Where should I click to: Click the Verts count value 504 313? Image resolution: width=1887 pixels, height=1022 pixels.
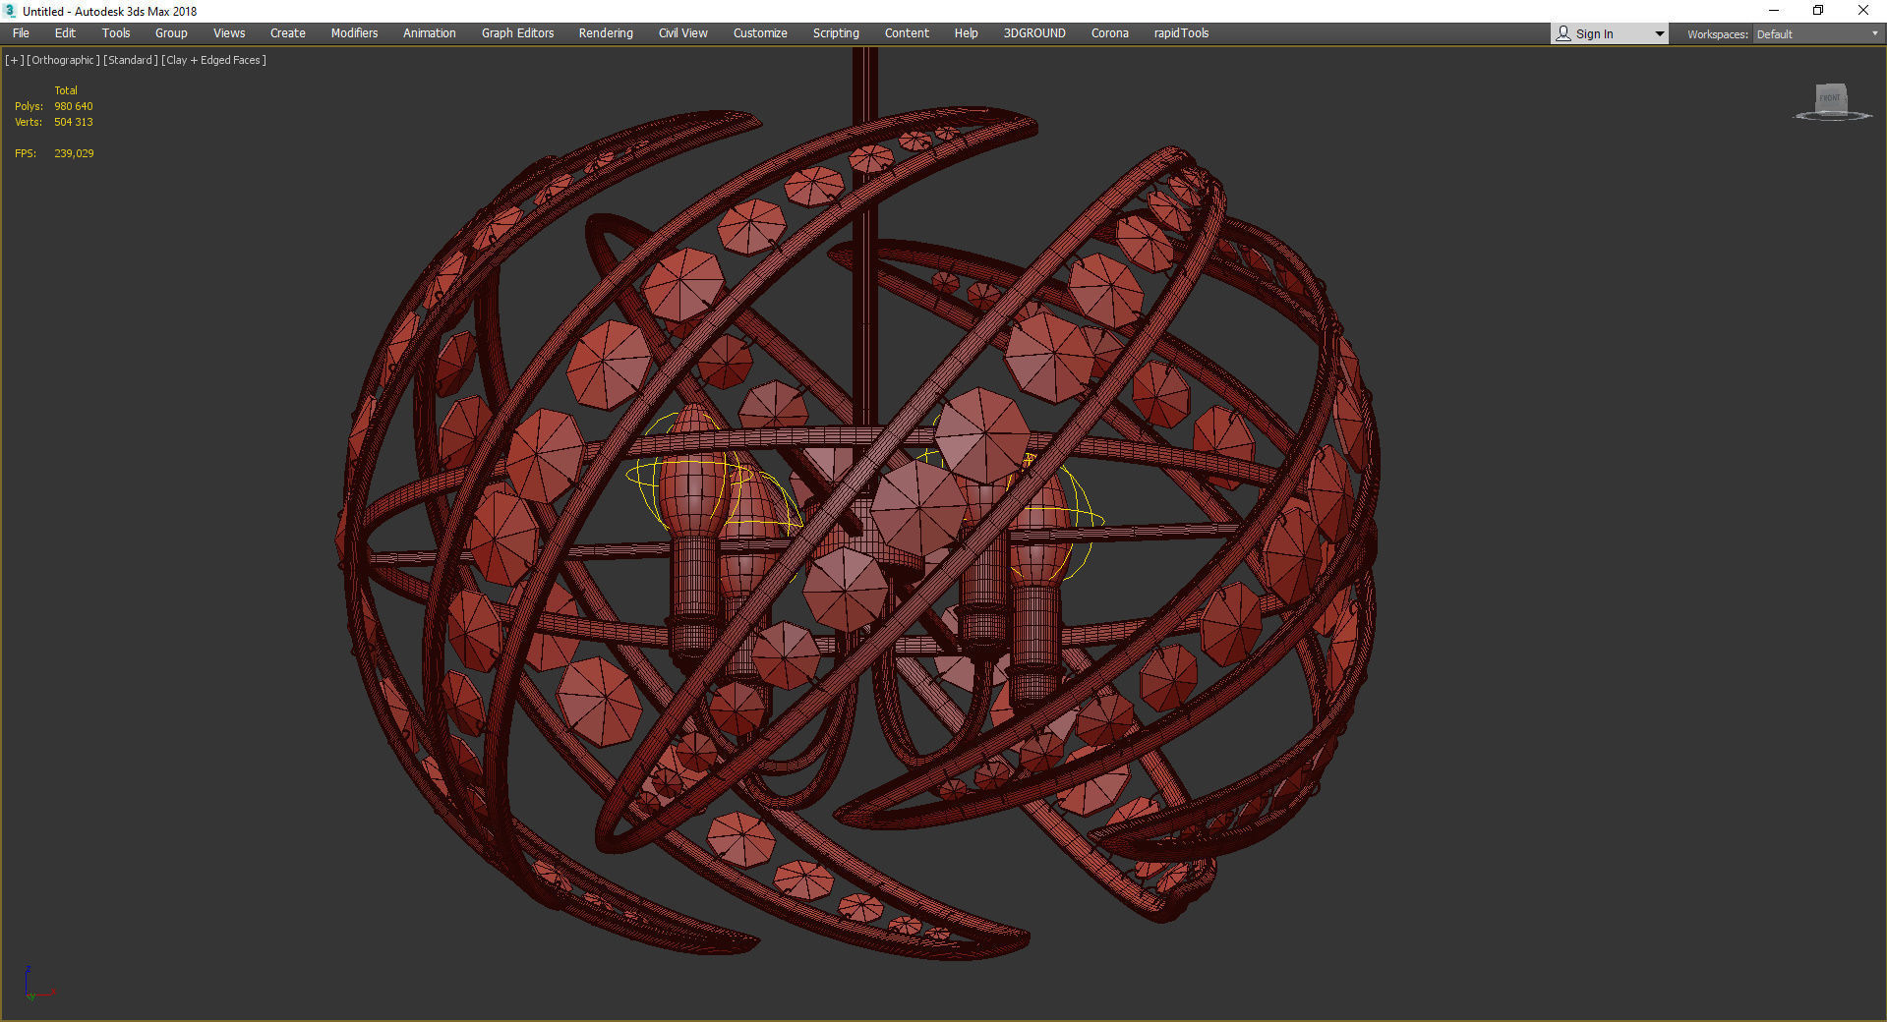point(74,122)
